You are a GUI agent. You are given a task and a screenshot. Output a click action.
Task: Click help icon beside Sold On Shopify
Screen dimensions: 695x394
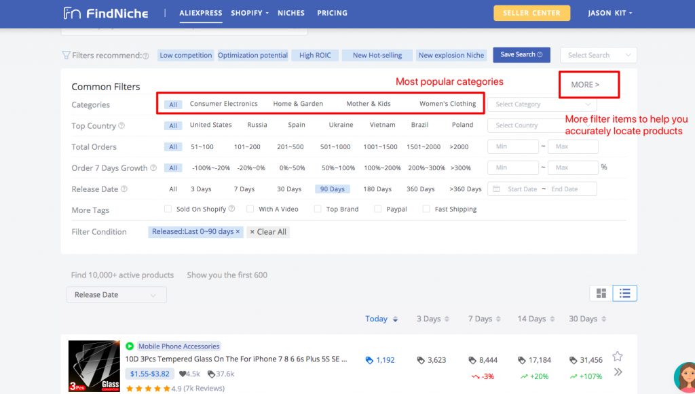pos(231,208)
